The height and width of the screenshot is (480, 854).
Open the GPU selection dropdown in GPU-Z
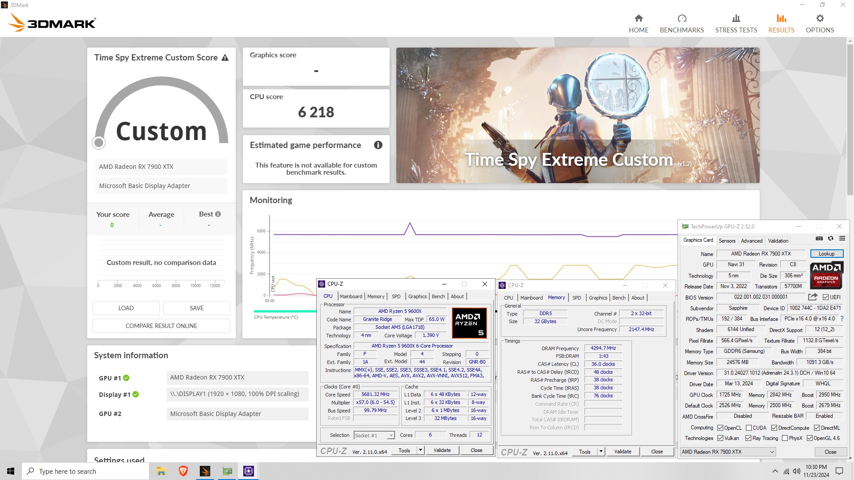tap(728, 452)
